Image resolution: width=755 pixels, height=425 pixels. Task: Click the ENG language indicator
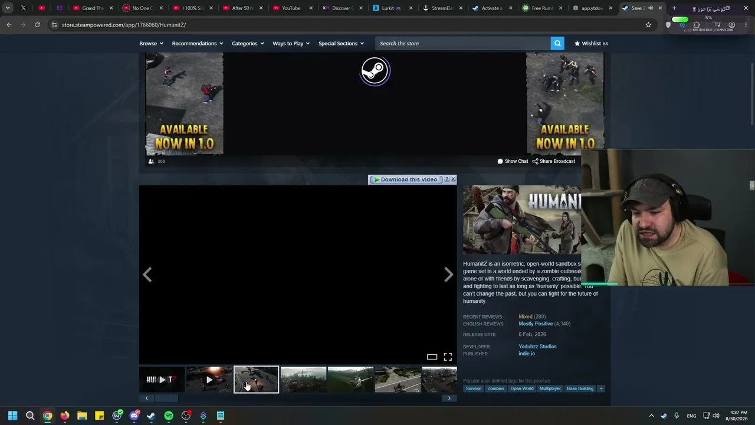pos(691,416)
